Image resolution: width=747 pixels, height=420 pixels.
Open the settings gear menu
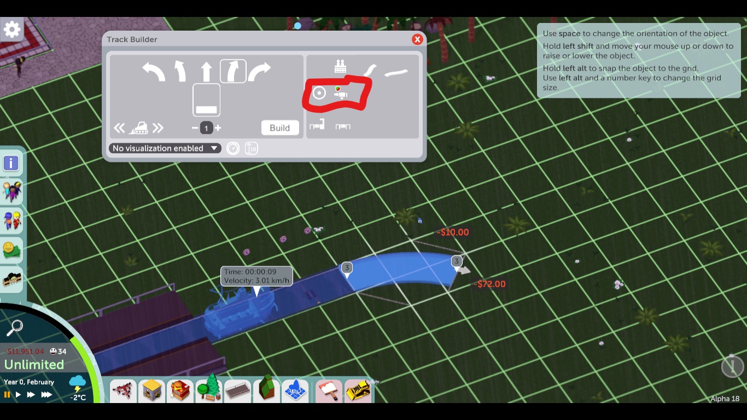(x=11, y=29)
